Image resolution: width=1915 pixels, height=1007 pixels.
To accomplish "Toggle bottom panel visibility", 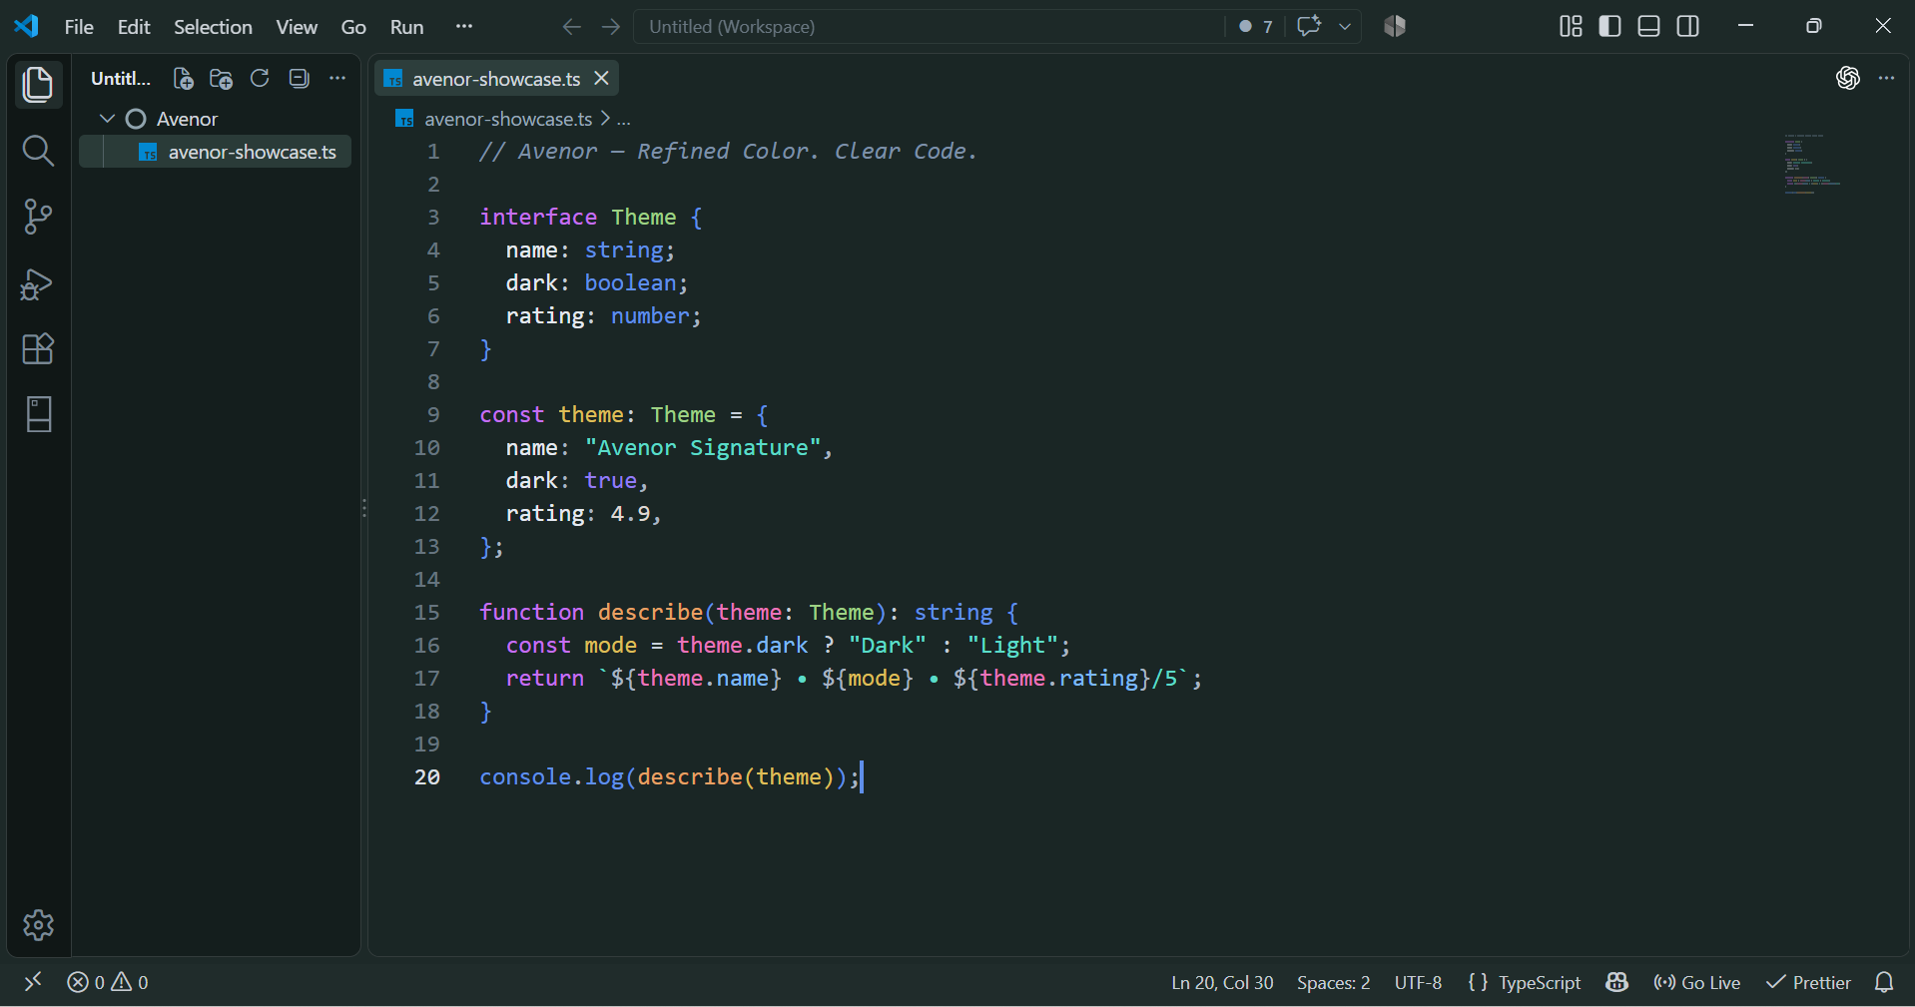I will (x=1649, y=26).
